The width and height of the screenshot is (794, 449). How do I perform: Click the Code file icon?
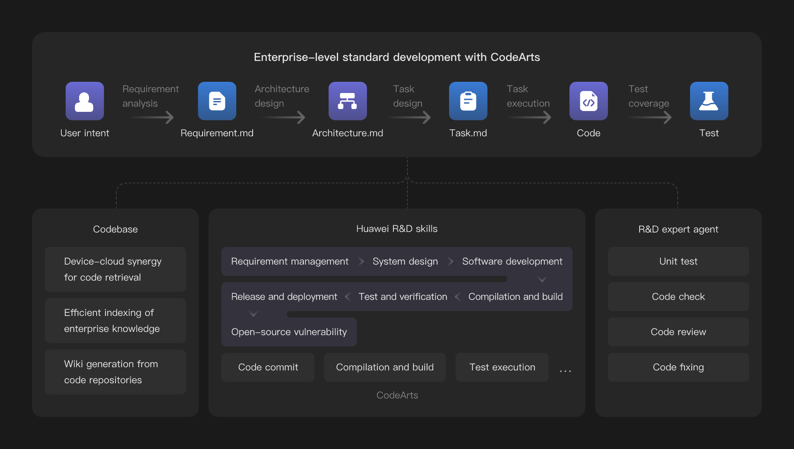coord(588,101)
